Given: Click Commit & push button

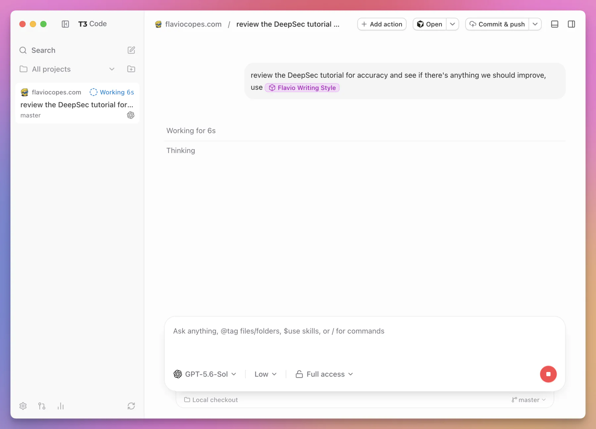Looking at the screenshot, I should [x=497, y=24].
